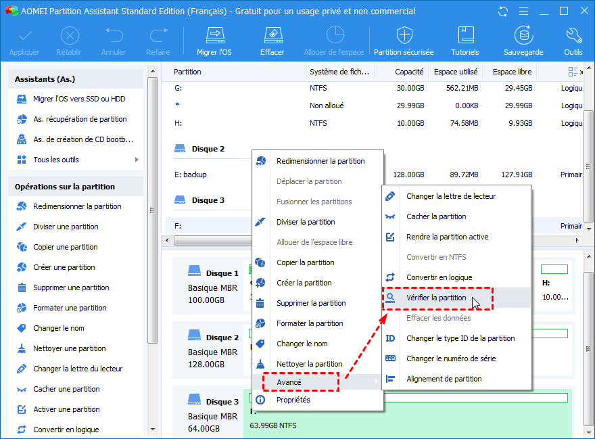
Task: Click the Changer le nom tag icon in the sidebar
Action: [22, 328]
